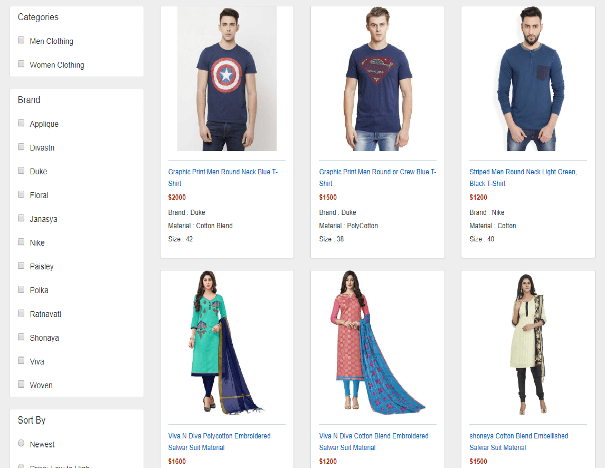Click the blue long-sleeve shirt image
Viewport: 605px width, 468px height.
(x=528, y=78)
